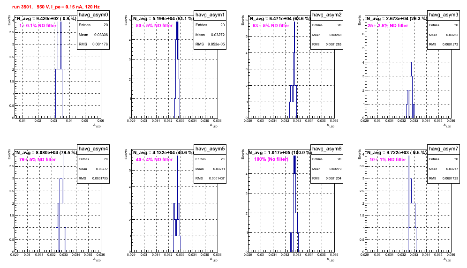This screenshot has width=467, height=268.
Task: Click RMS 9.853e-05 in havg_asym1 stats
Action: point(210,44)
